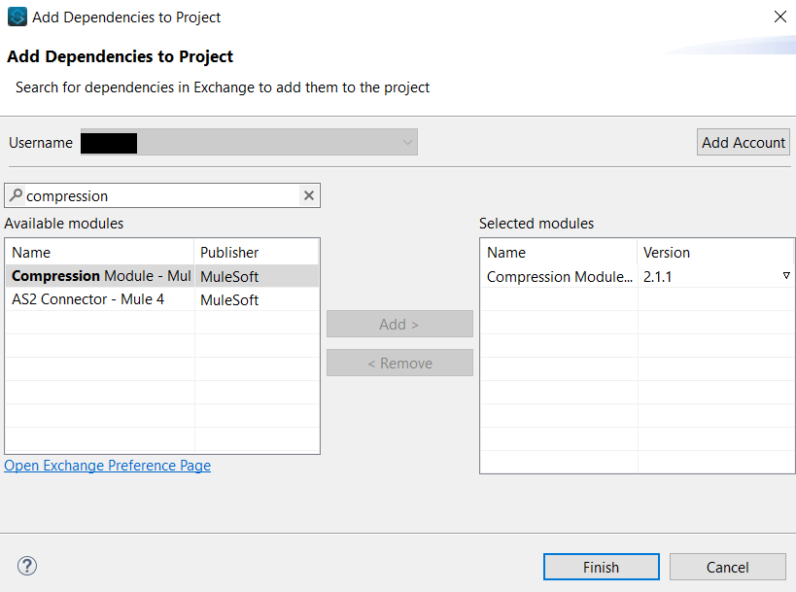Open Exchange Preference Page link
Viewport: 796px width, 592px height.
(x=108, y=466)
